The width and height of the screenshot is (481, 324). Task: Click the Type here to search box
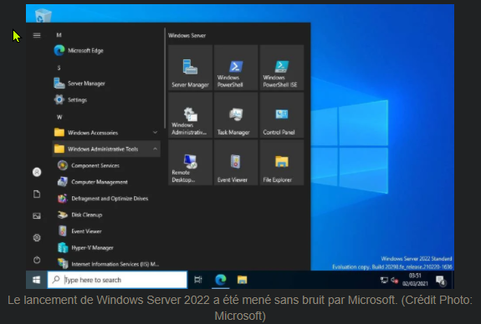[117, 280]
